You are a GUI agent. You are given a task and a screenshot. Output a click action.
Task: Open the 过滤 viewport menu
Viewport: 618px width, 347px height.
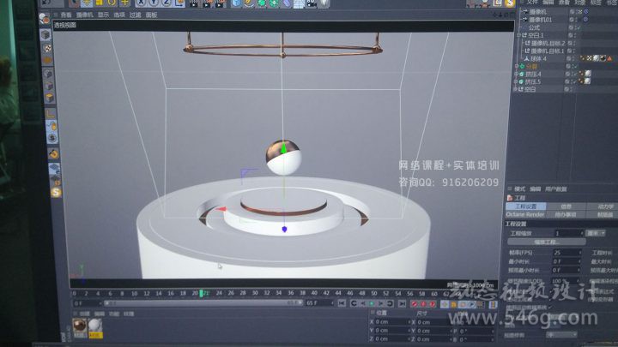[136, 15]
